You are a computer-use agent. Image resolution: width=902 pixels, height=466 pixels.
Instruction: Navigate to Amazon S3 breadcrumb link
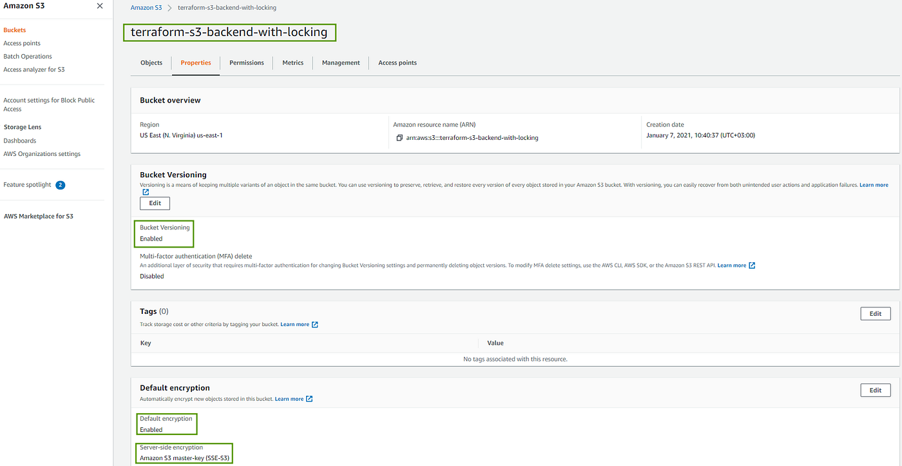(146, 8)
